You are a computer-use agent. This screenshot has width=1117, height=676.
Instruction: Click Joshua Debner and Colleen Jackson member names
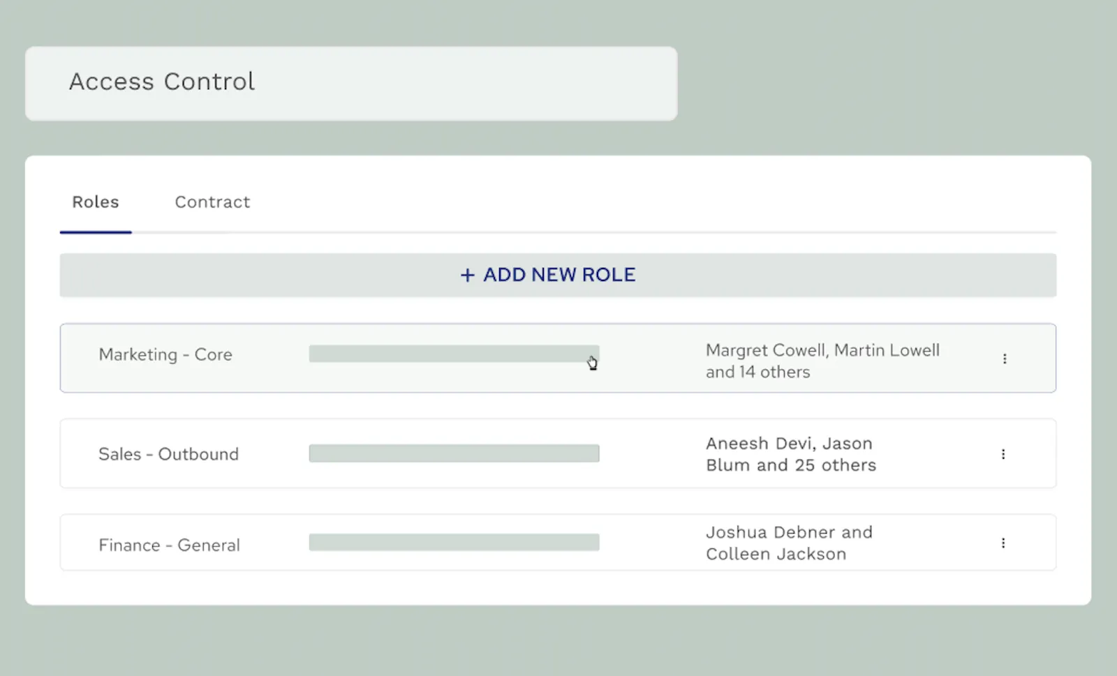[789, 543]
